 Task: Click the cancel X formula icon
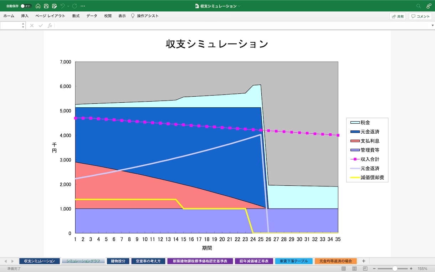pyautogui.click(x=32, y=26)
